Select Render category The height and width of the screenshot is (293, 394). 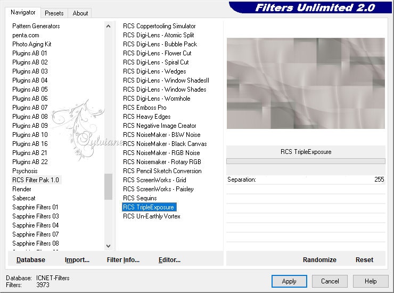(x=22, y=189)
